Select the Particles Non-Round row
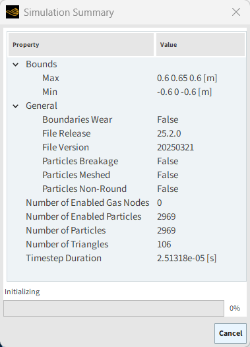This screenshot has width=250, height=347. click(x=127, y=189)
